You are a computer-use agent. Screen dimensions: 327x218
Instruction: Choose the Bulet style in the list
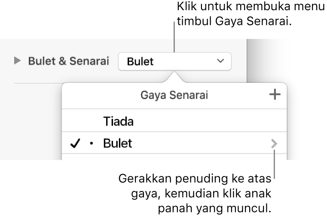click(118, 144)
